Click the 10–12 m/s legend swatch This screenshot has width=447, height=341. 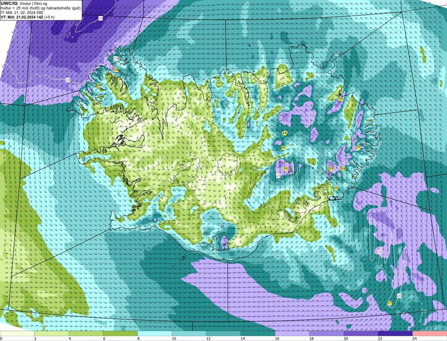point(189,334)
